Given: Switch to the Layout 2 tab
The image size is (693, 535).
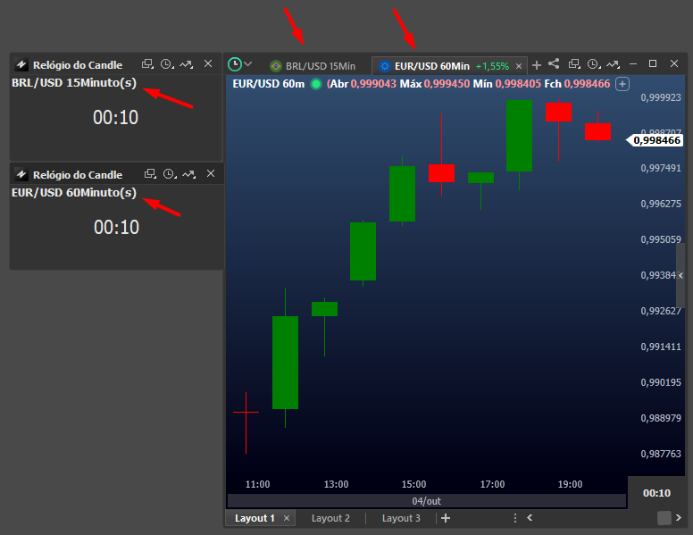Looking at the screenshot, I should pyautogui.click(x=330, y=518).
